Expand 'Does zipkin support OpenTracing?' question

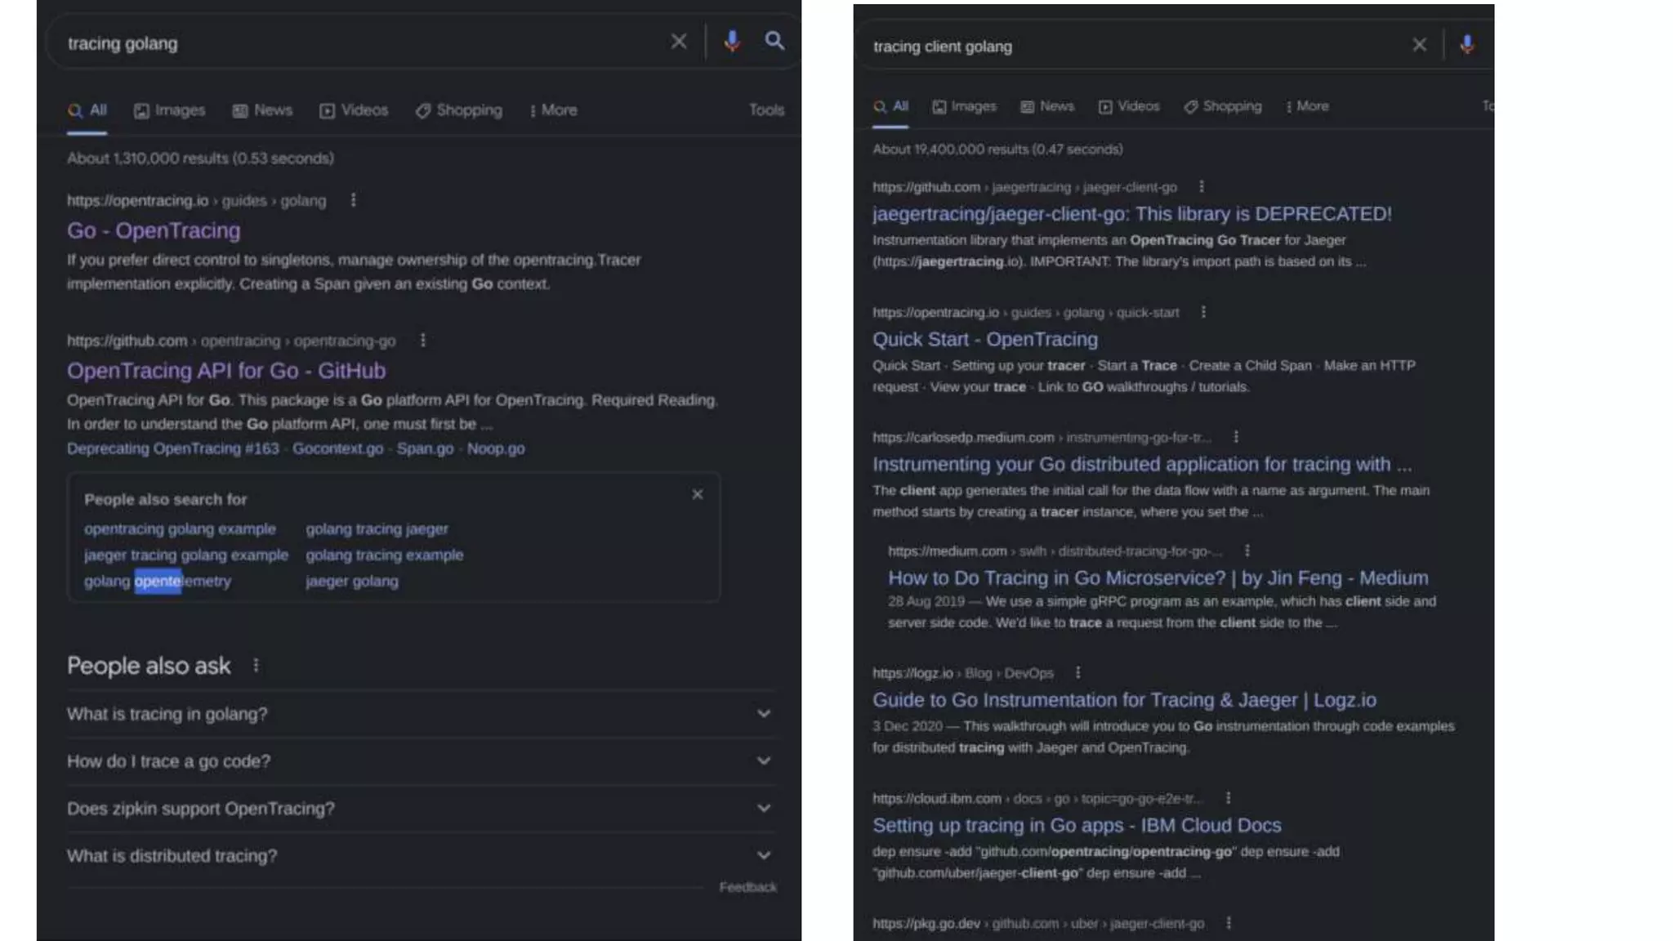point(763,809)
